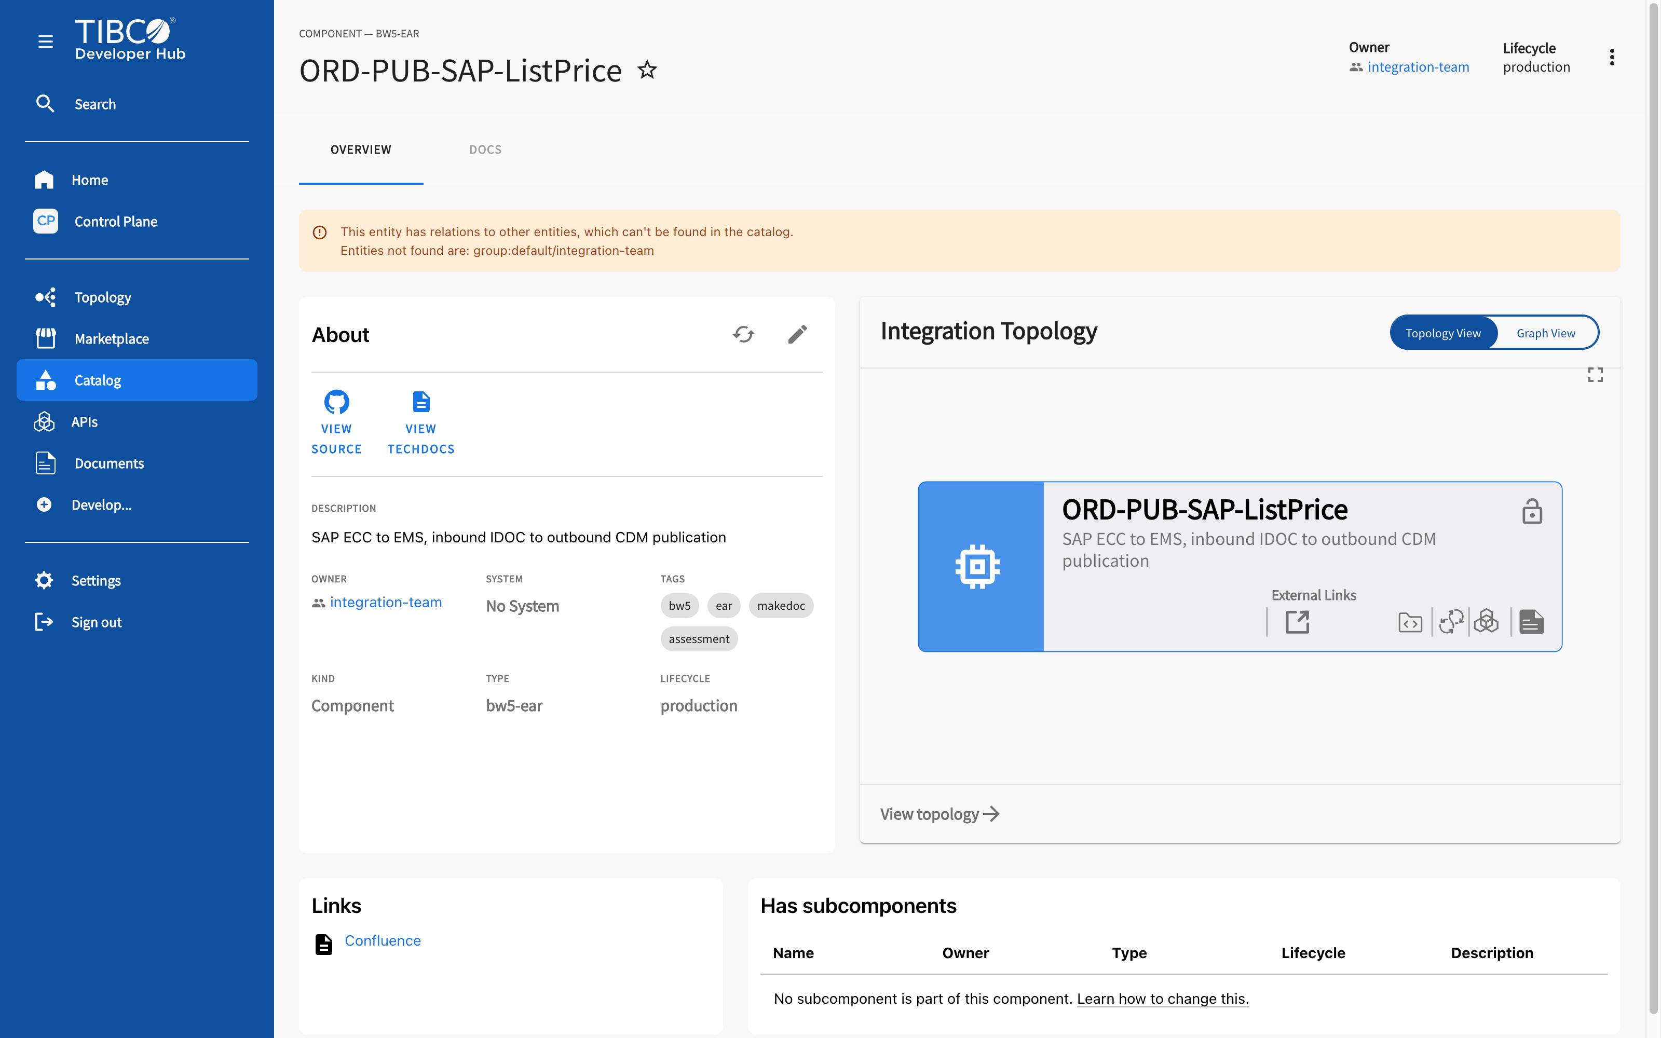Click the Name column header

pos(794,953)
